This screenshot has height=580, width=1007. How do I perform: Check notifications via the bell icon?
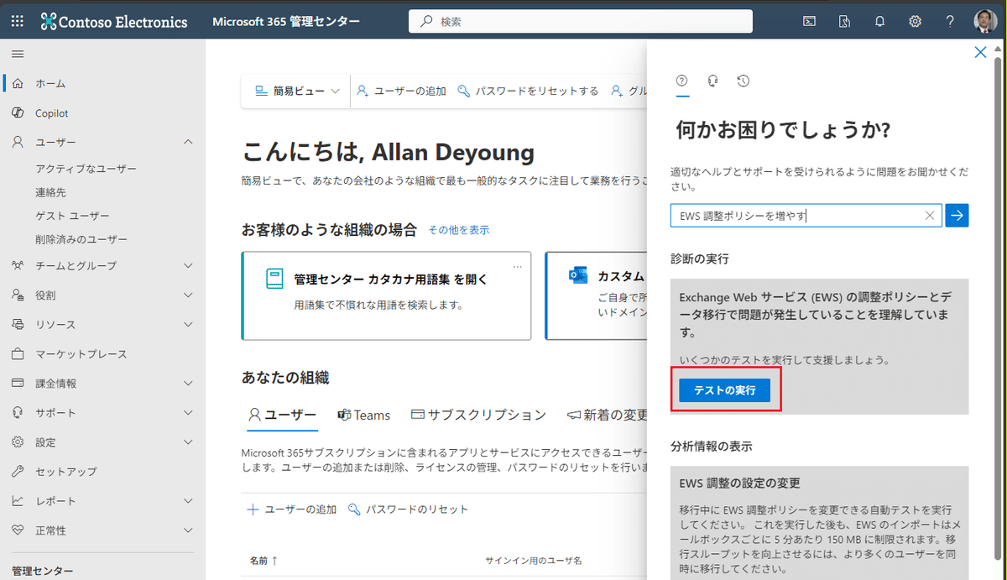click(879, 21)
